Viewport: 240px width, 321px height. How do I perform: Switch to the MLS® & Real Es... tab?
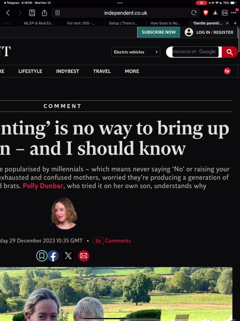coord(39,23)
